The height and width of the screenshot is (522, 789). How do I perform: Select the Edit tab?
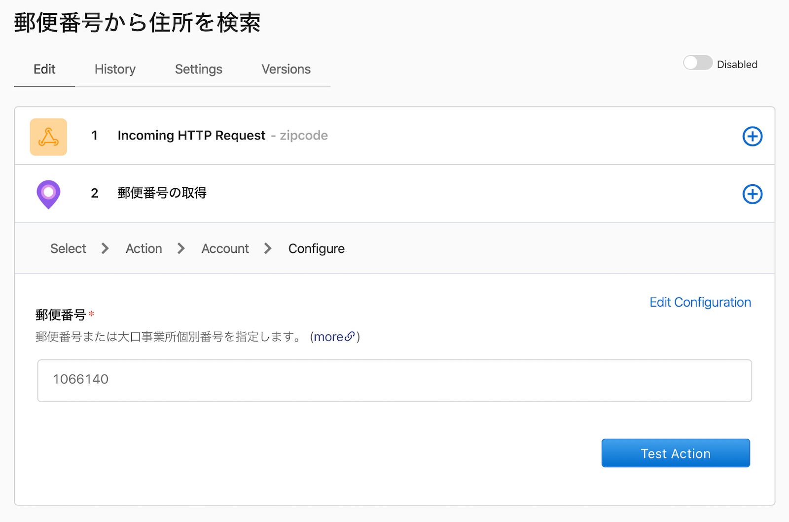(x=44, y=69)
